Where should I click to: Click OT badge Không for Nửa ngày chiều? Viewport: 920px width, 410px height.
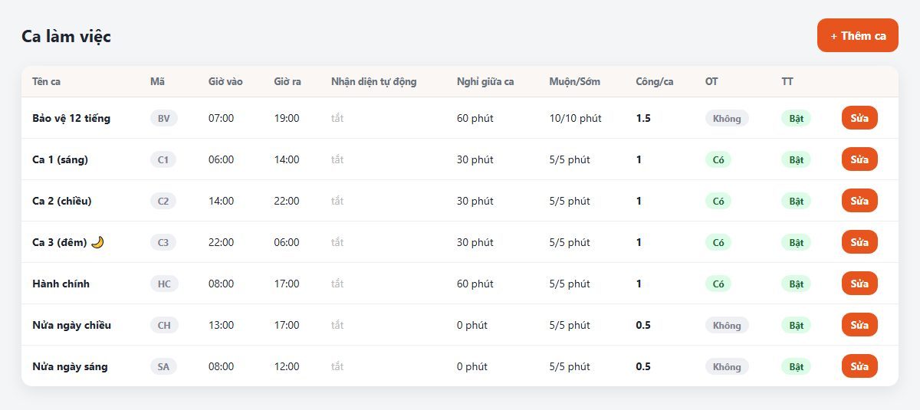click(x=727, y=325)
